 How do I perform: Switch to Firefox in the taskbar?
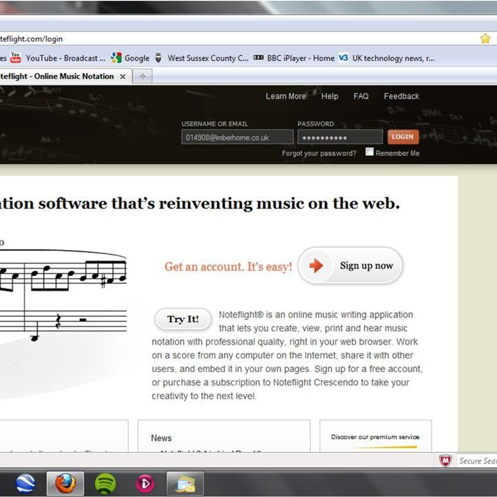click(x=65, y=483)
